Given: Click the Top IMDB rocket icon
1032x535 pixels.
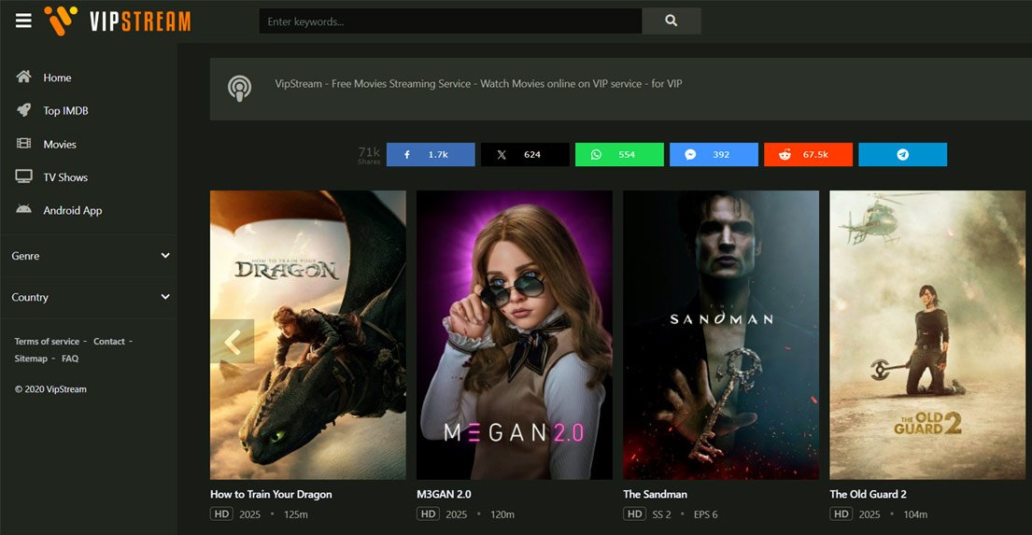Looking at the screenshot, I should click(x=23, y=110).
